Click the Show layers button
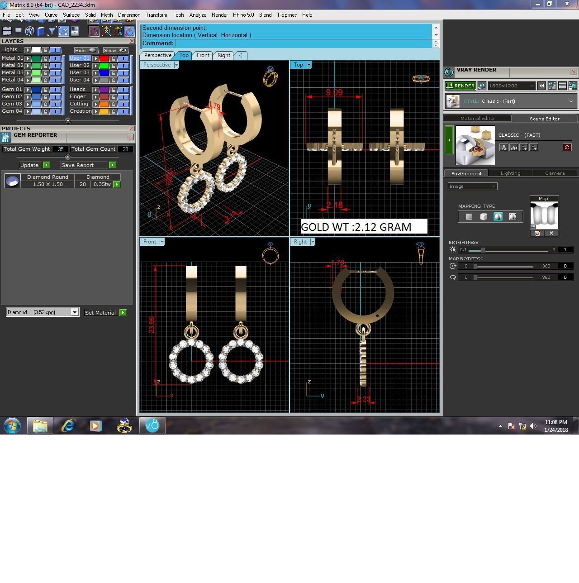The width and height of the screenshot is (579, 583). tap(116, 50)
